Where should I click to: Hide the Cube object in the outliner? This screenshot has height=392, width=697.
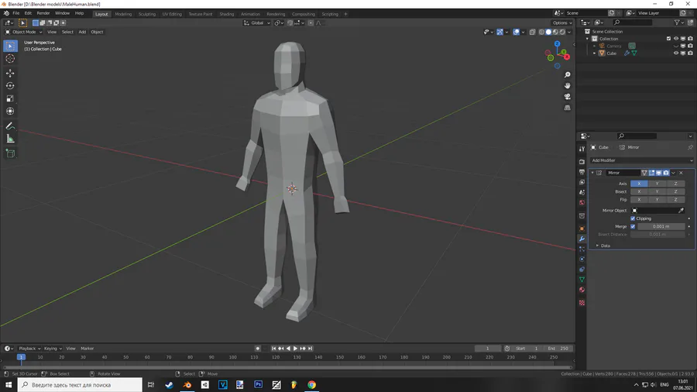click(675, 53)
